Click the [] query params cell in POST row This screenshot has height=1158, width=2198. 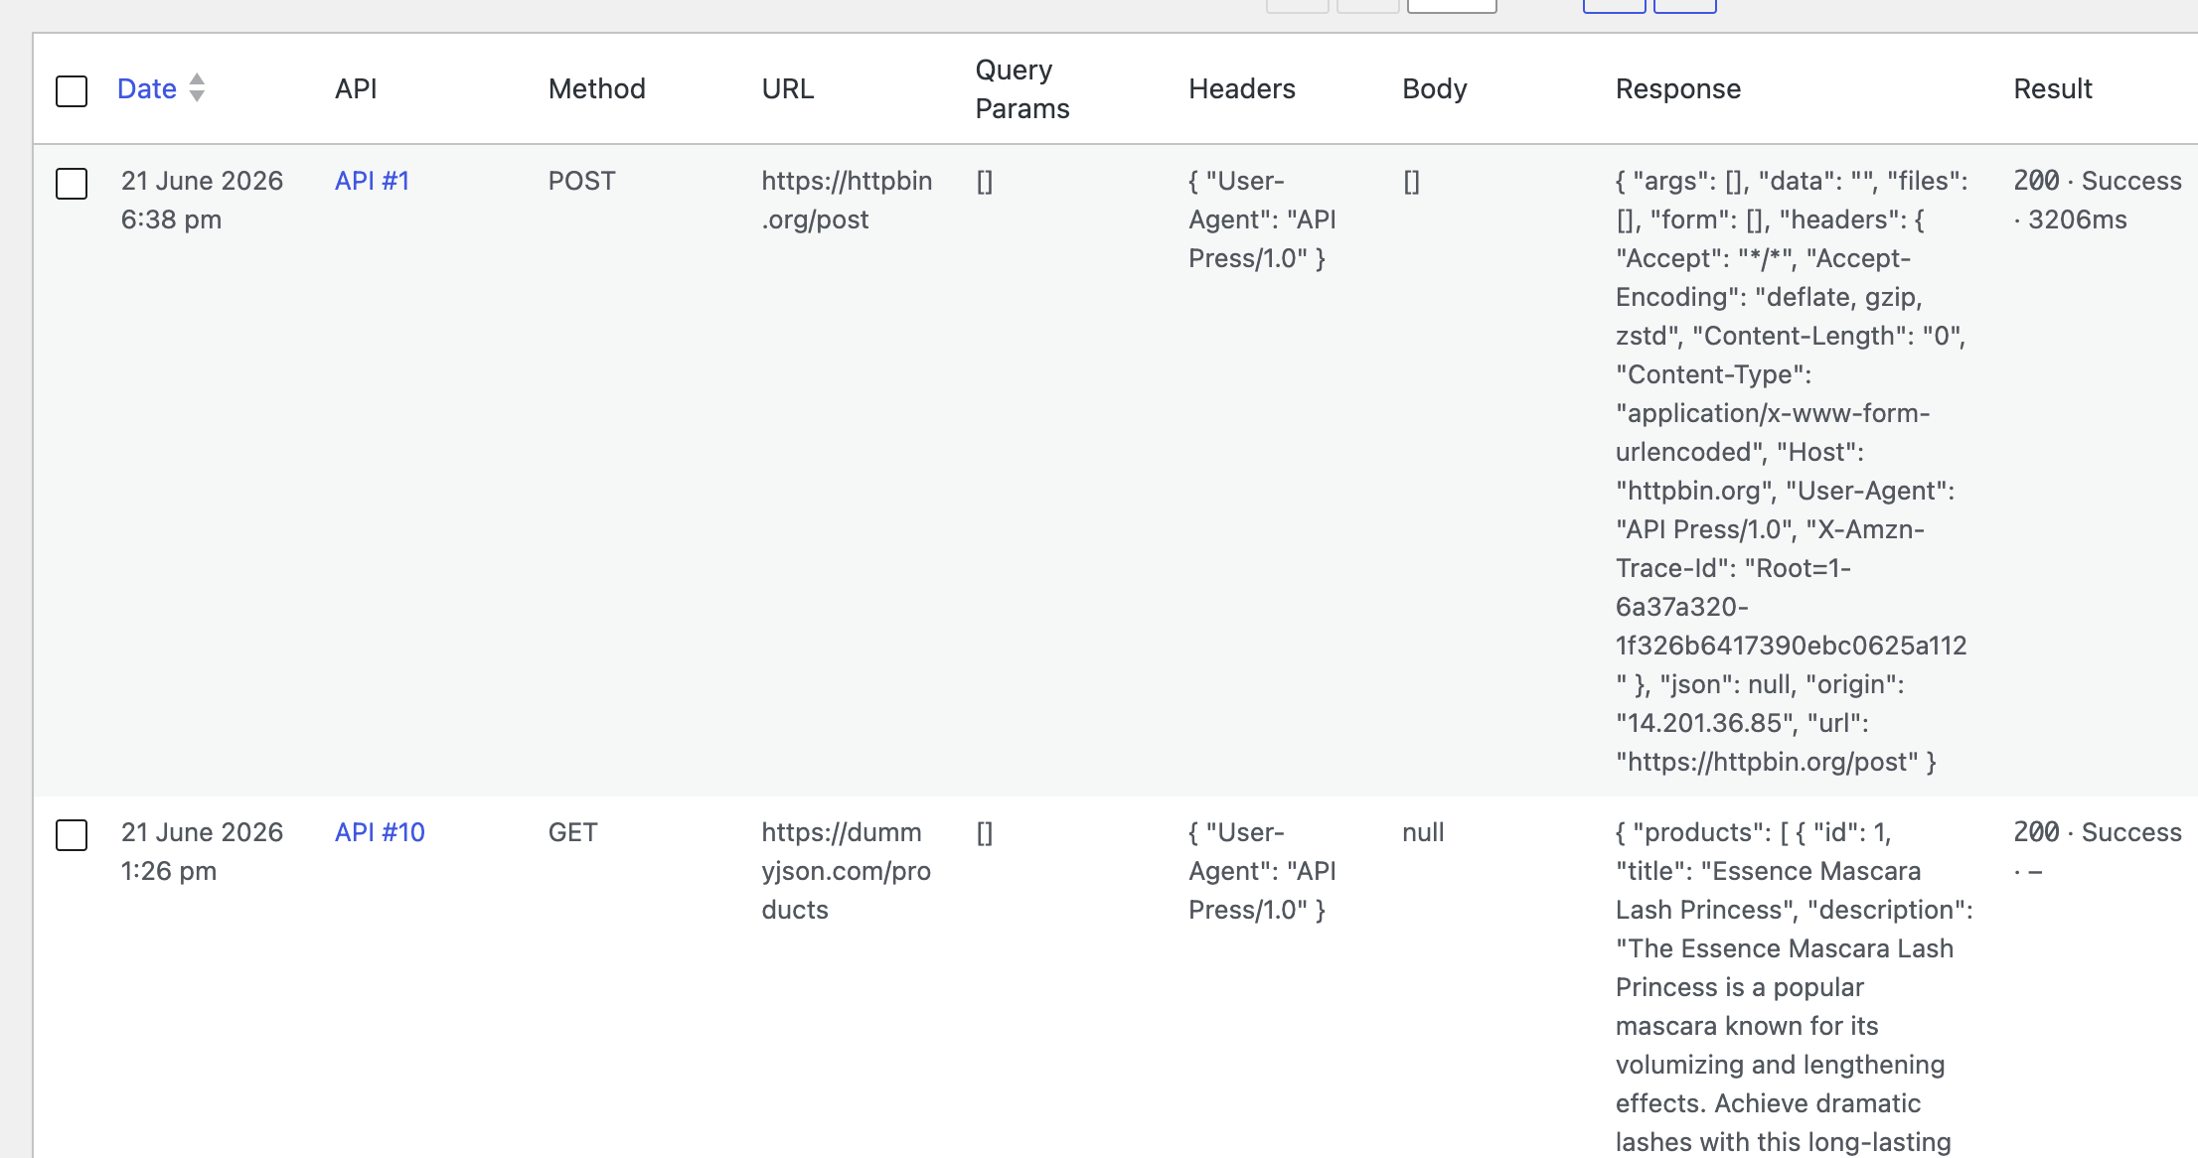pyautogui.click(x=984, y=181)
